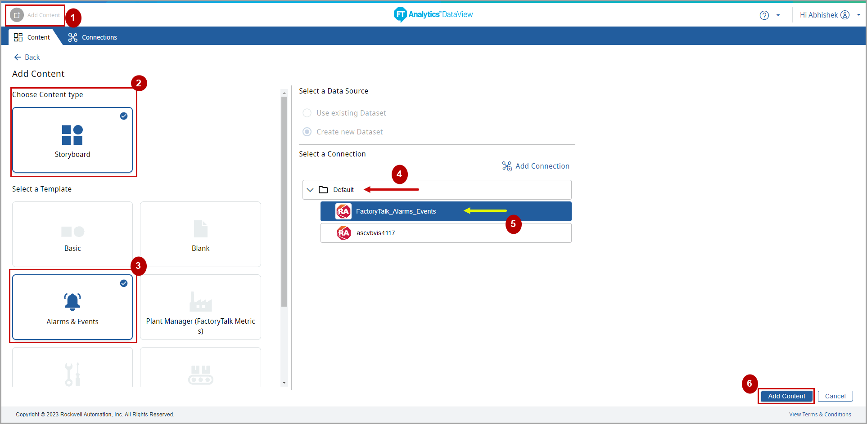
Task: Click the Select a Connection heading
Action: tap(332, 154)
